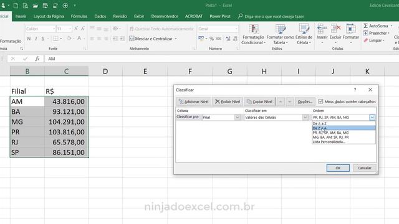The height and width of the screenshot is (224, 399).
Task: Select De Z a A order option
Action: (344, 128)
